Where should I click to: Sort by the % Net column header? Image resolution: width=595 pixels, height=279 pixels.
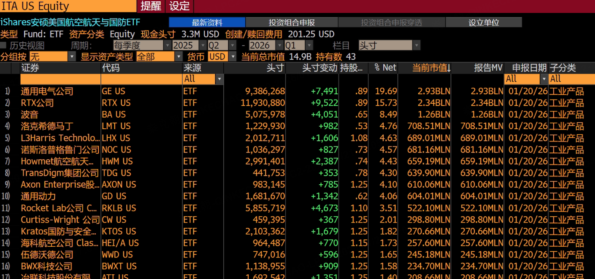[385, 68]
